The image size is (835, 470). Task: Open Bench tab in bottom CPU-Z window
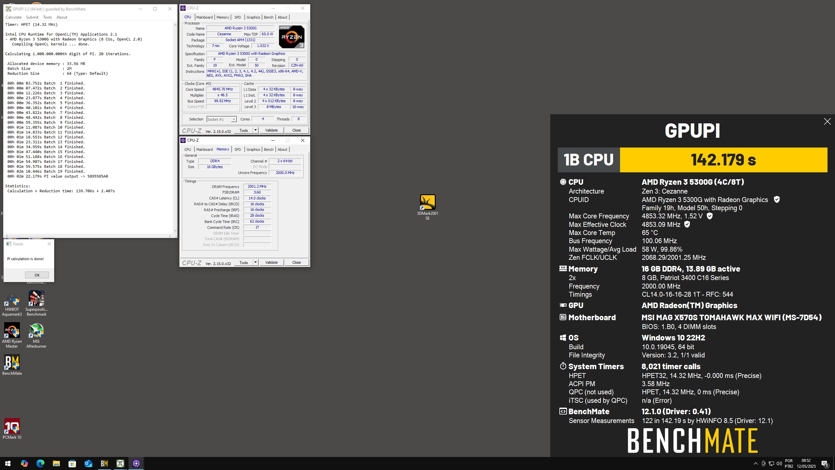click(x=268, y=149)
